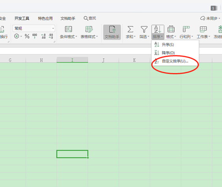Apply thousands separator style
The image size is (222, 187).
(x=35, y=36)
